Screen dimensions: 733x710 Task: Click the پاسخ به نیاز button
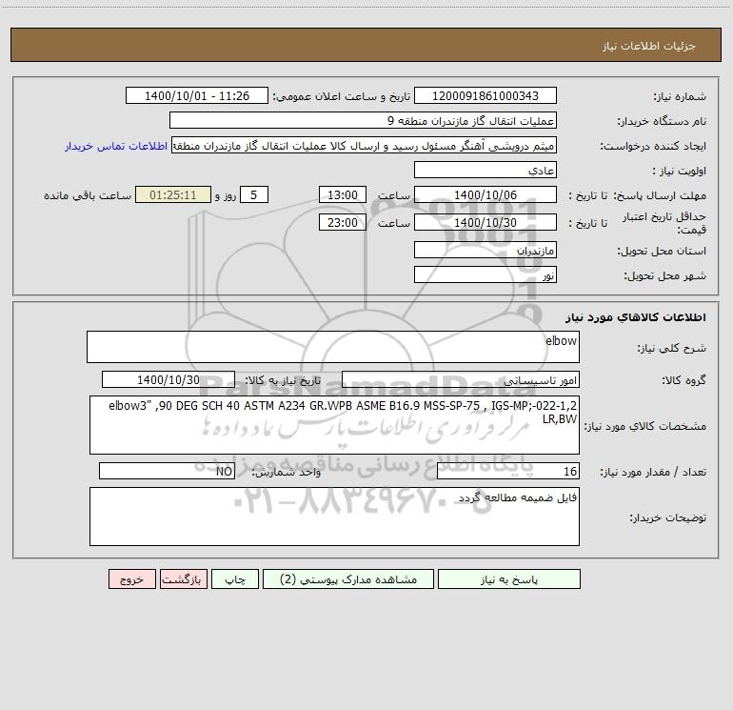[509, 578]
